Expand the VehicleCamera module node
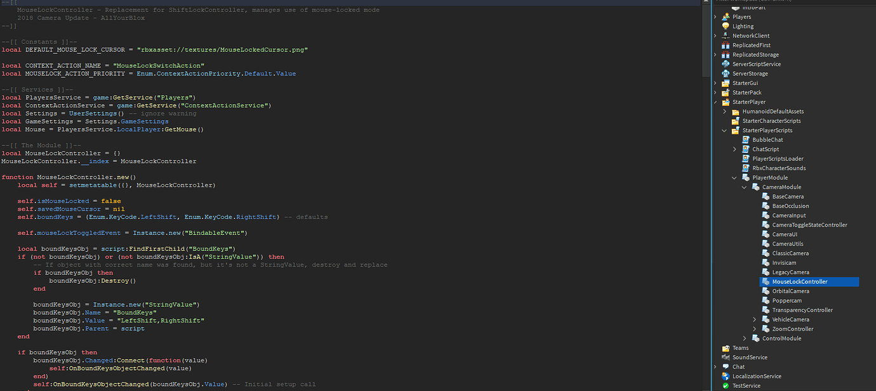The height and width of the screenshot is (391, 876). coord(753,319)
